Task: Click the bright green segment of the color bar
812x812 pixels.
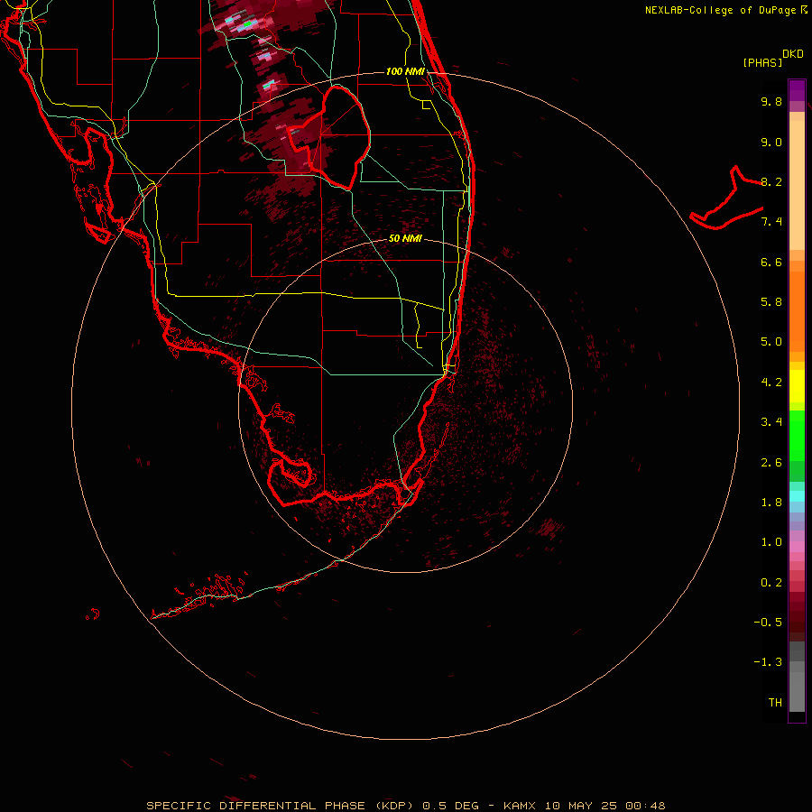Action: pyautogui.click(x=797, y=435)
